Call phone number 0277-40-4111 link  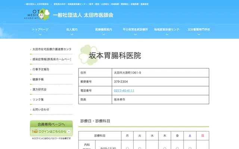click(x=124, y=91)
